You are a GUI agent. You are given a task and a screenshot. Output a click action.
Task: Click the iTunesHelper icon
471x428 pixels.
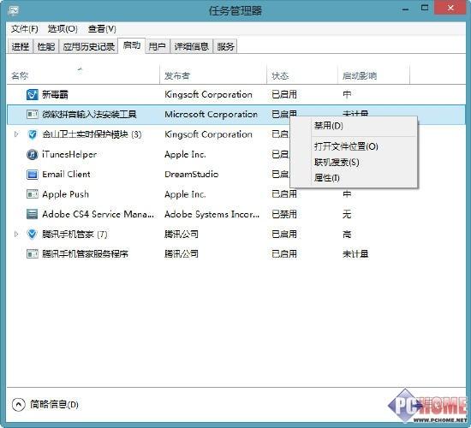33,154
